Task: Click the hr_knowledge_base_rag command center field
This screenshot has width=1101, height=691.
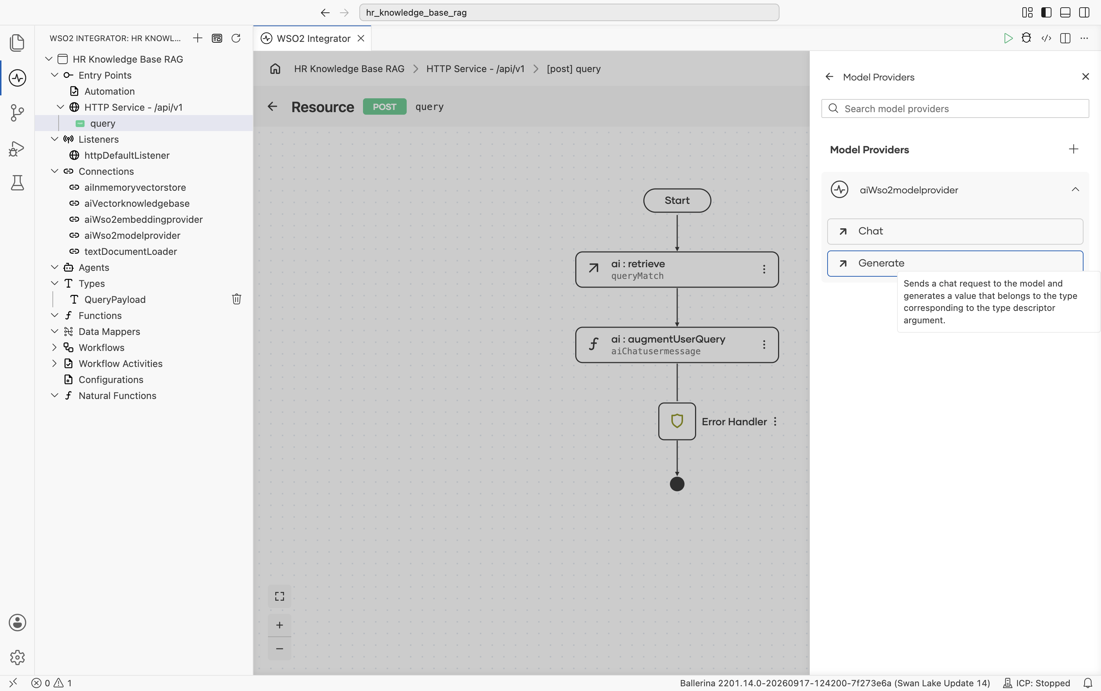Action: click(x=569, y=12)
